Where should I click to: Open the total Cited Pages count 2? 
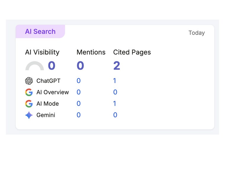(x=117, y=66)
